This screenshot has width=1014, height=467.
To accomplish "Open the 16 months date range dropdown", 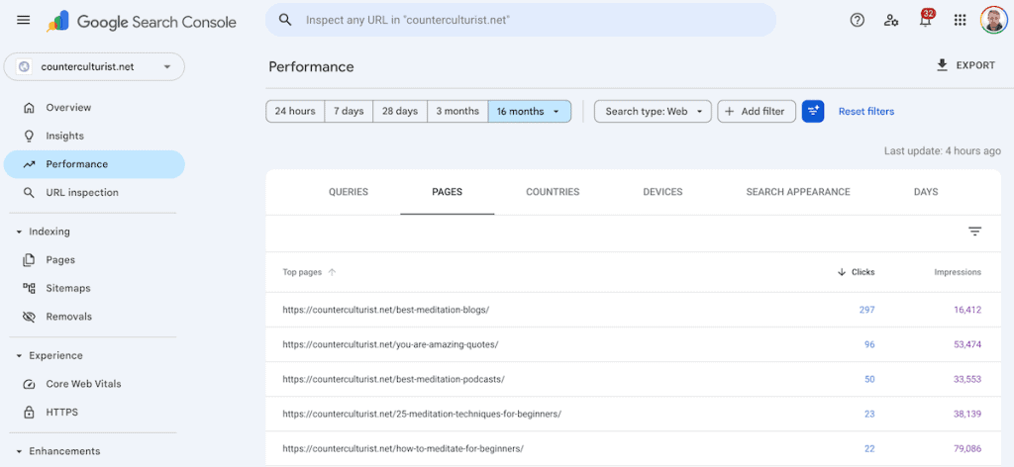I will 530,111.
